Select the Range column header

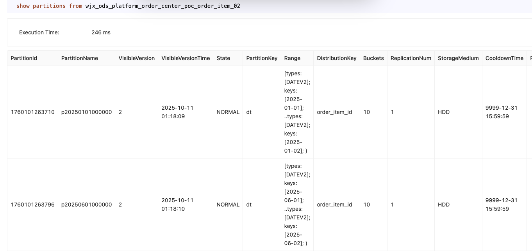[292, 58]
